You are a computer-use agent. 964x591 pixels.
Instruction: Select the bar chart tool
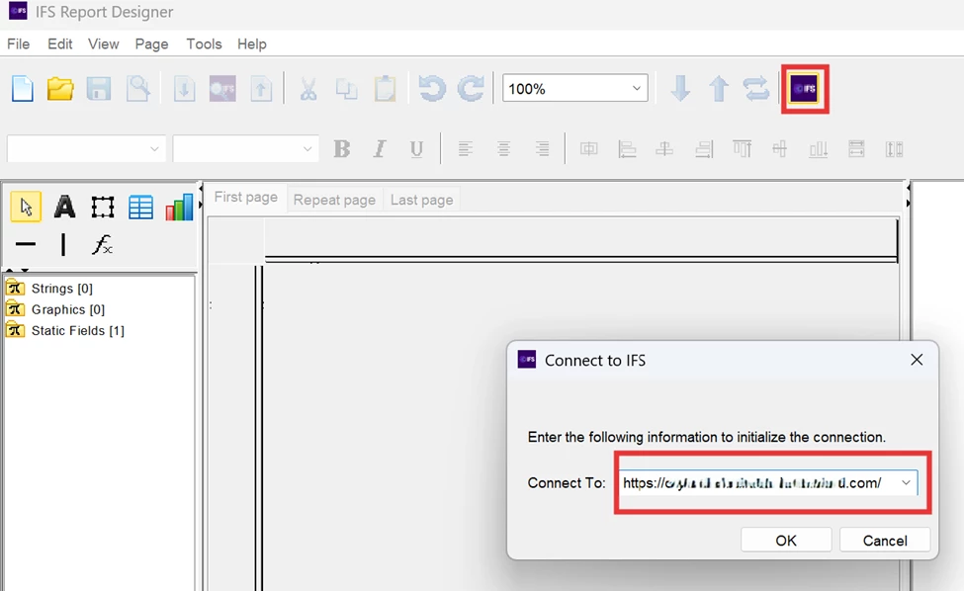(179, 207)
